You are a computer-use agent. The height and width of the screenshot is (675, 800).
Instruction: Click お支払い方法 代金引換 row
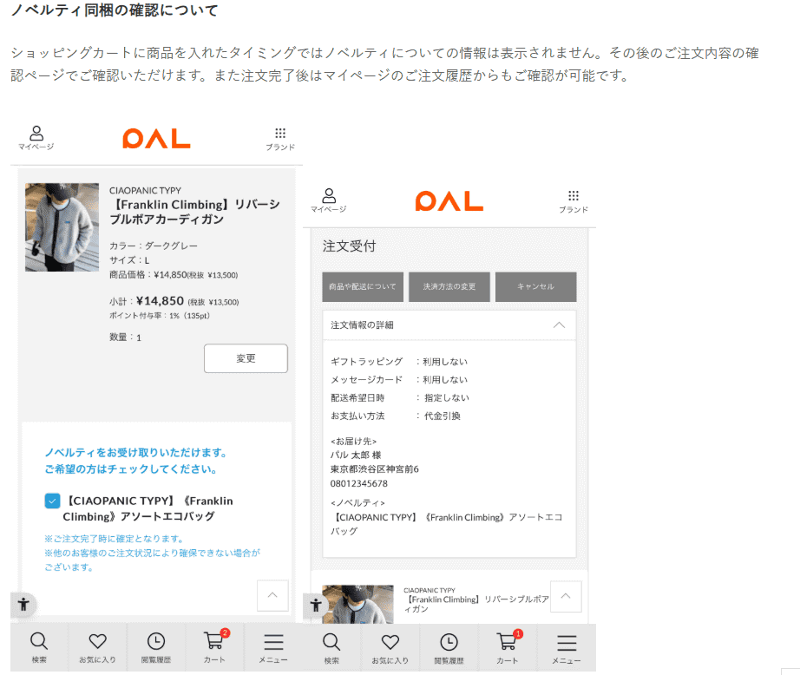pos(396,416)
